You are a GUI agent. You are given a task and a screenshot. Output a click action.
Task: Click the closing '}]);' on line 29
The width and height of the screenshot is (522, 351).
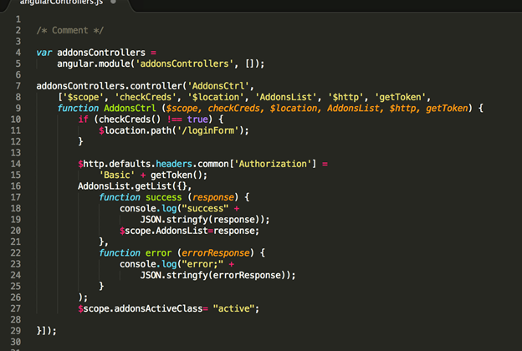tap(47, 331)
